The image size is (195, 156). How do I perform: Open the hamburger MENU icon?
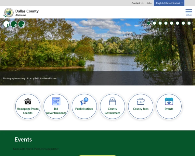click(x=188, y=13)
